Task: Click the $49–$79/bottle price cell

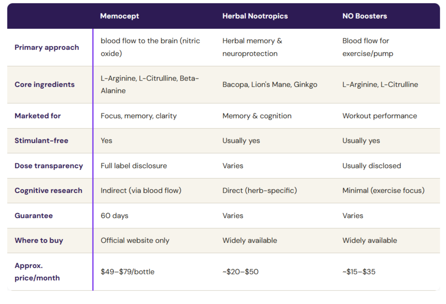Action: 128,272
